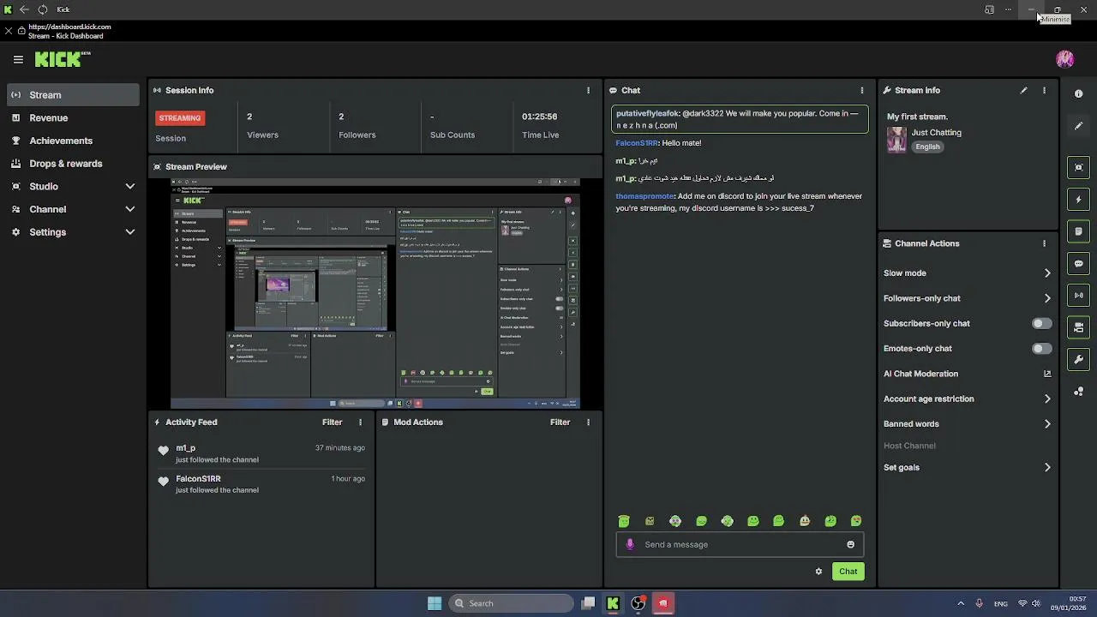Click putativeflyleafok username in pinned message
Screen dimensions: 1097x617
point(648,113)
